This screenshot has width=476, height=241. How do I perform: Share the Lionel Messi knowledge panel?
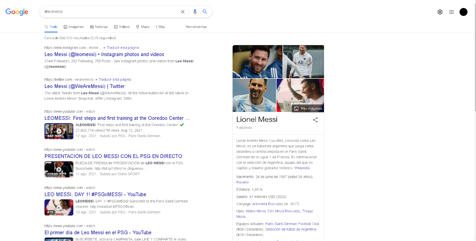pyautogui.click(x=315, y=120)
